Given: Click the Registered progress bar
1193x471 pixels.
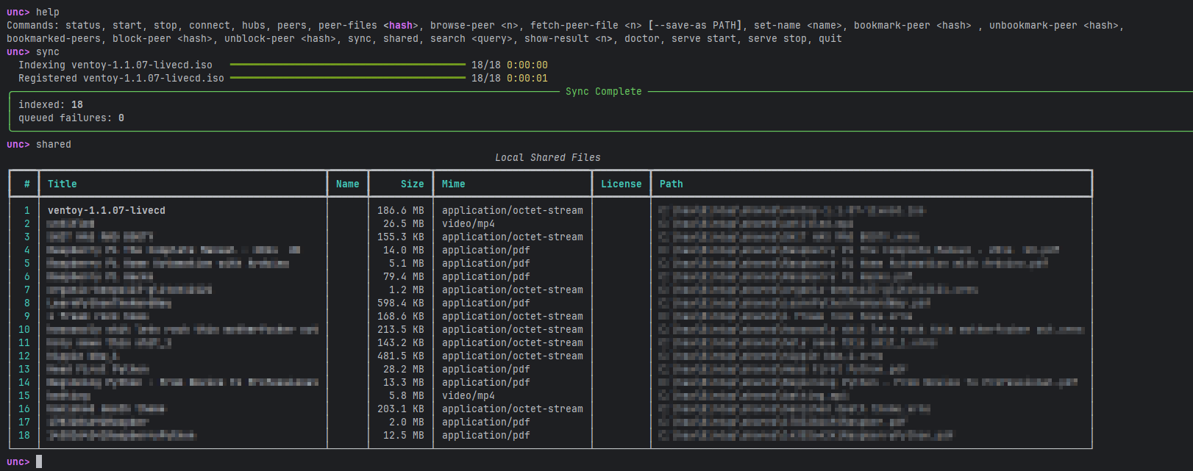Looking at the screenshot, I should [x=347, y=79].
